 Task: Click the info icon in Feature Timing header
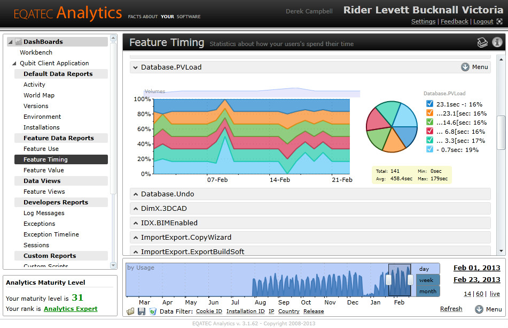(x=497, y=42)
